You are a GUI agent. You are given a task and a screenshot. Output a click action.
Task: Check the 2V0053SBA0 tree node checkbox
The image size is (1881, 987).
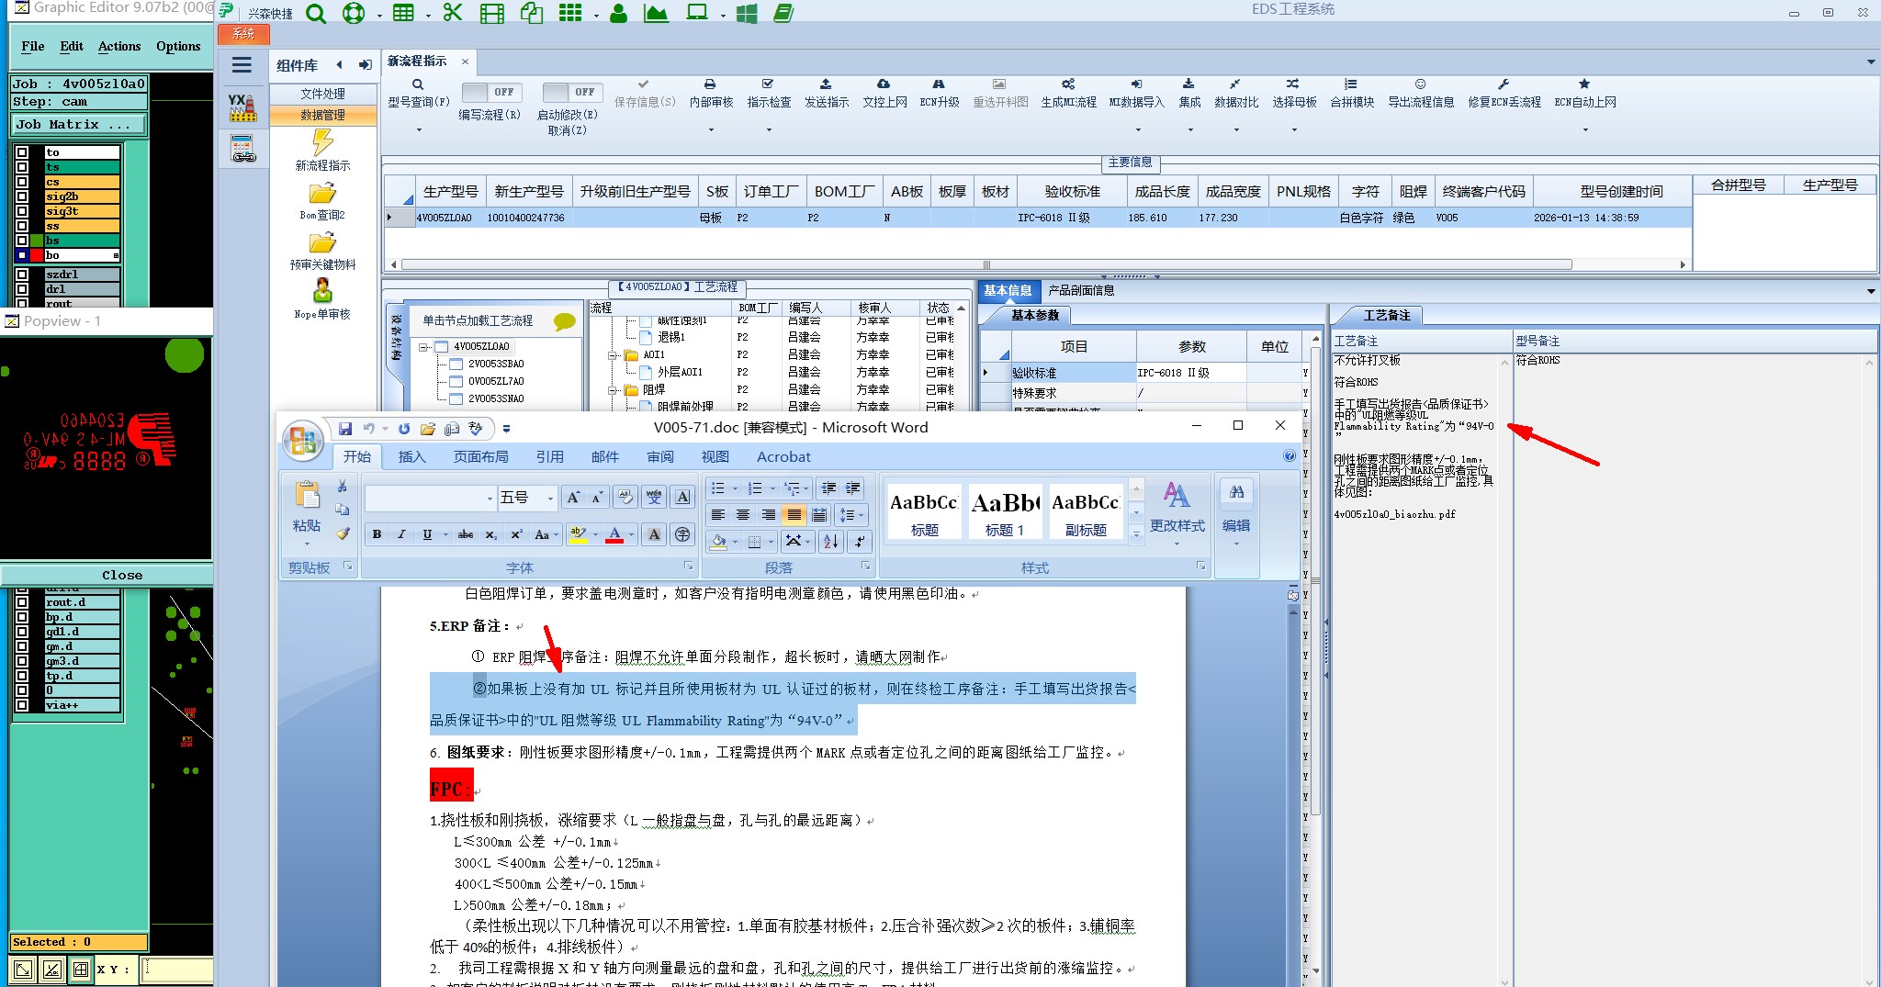pyautogui.click(x=456, y=364)
